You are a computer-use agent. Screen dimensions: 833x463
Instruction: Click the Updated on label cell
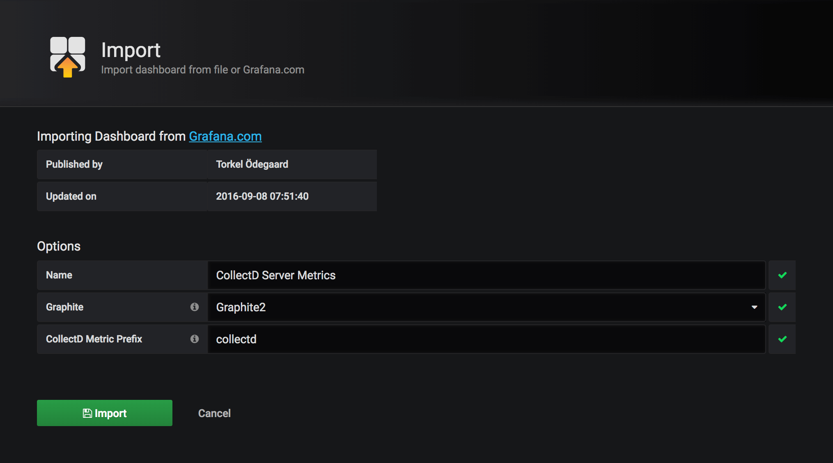point(122,196)
